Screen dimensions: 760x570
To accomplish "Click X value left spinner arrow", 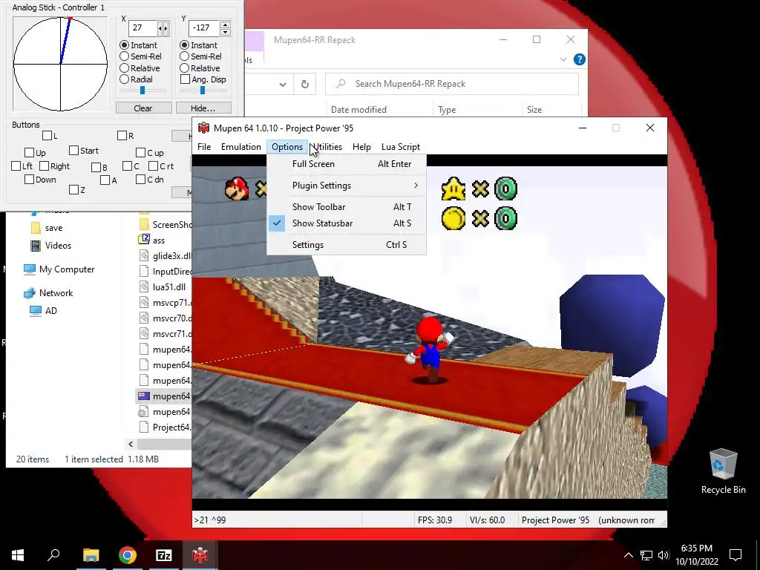I will click(x=160, y=28).
